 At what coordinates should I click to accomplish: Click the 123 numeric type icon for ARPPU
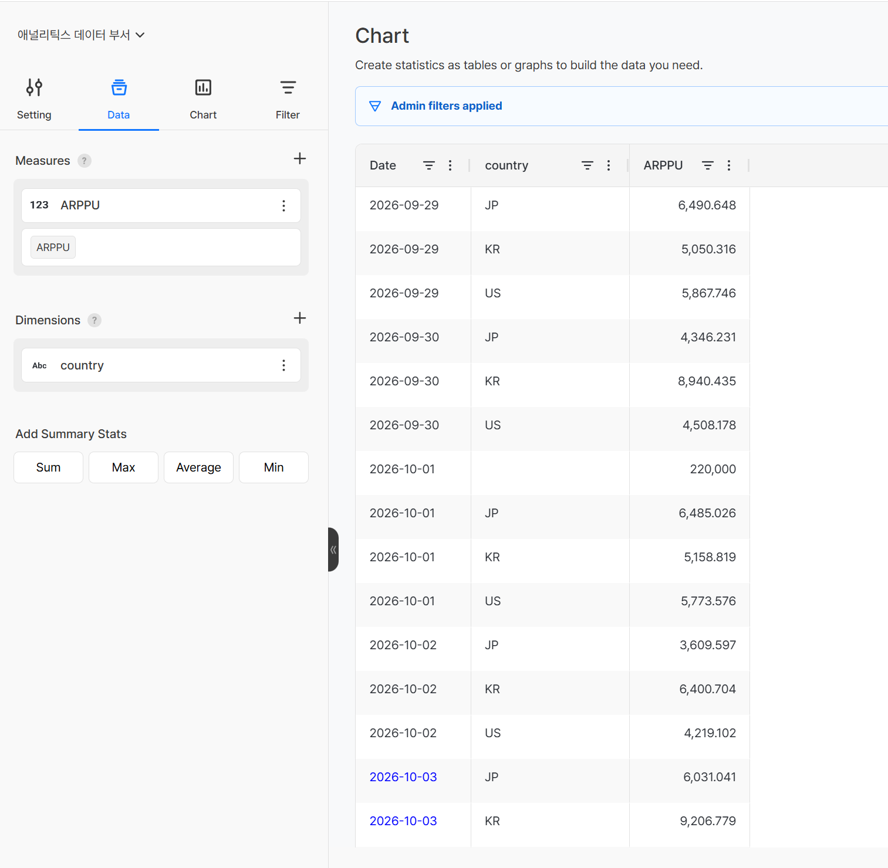click(39, 205)
